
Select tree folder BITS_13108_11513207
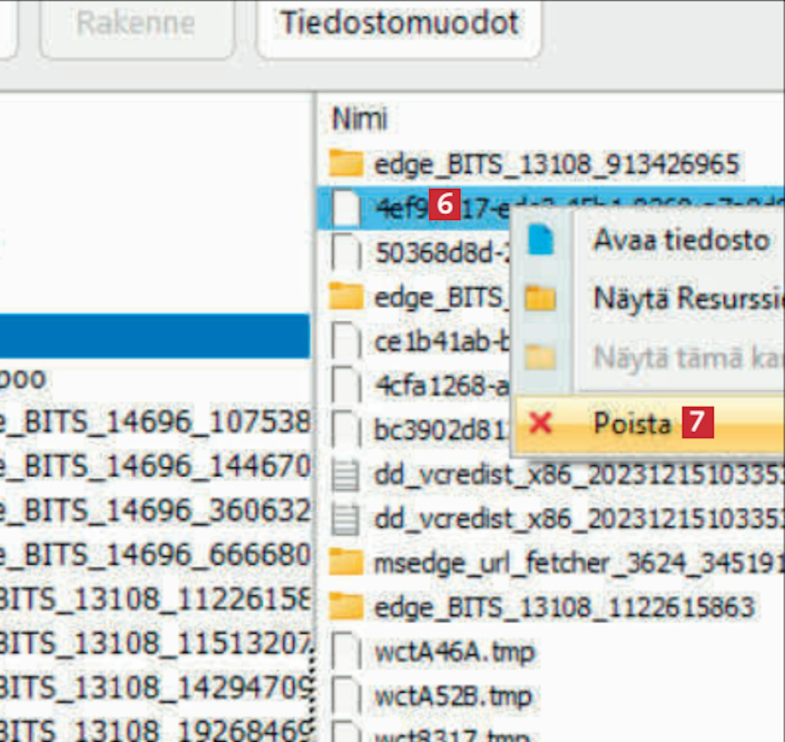coord(157,644)
